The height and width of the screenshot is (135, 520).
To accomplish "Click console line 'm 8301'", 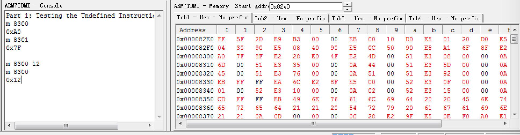I will pos(17,40).
